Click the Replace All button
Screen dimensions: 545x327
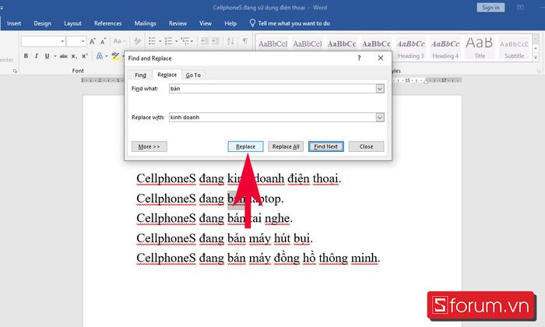tap(286, 146)
